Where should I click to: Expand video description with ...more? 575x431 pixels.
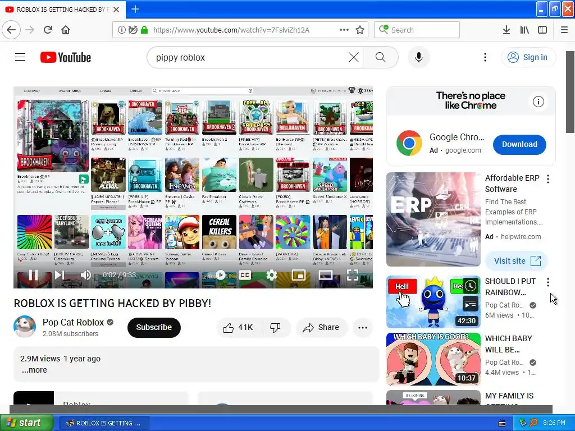pyautogui.click(x=34, y=370)
